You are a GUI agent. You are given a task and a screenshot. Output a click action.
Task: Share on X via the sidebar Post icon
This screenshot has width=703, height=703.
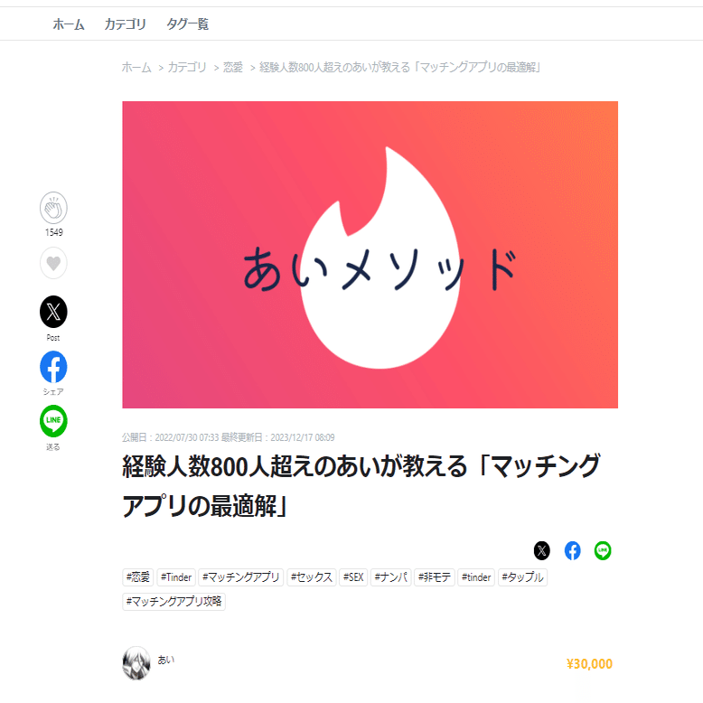(x=53, y=312)
